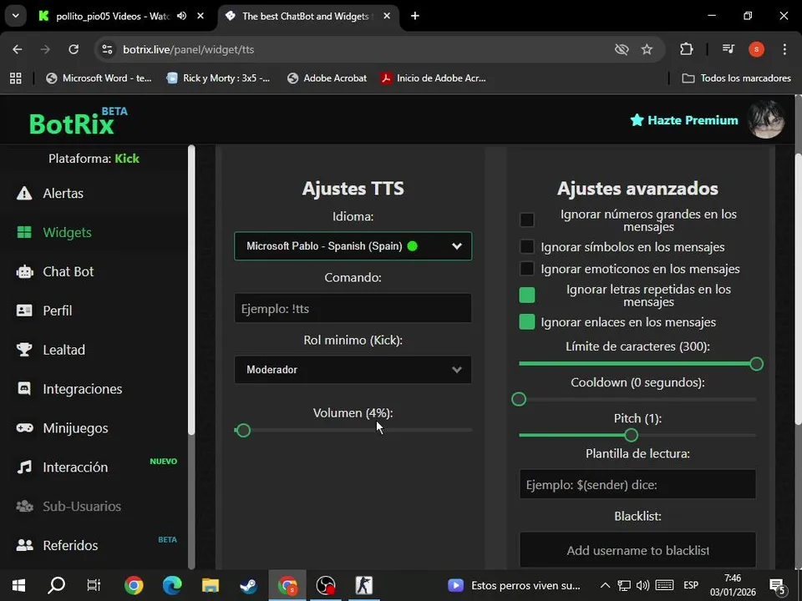Uncheck Ignorar letras repetidas en los mensajes

[527, 295]
